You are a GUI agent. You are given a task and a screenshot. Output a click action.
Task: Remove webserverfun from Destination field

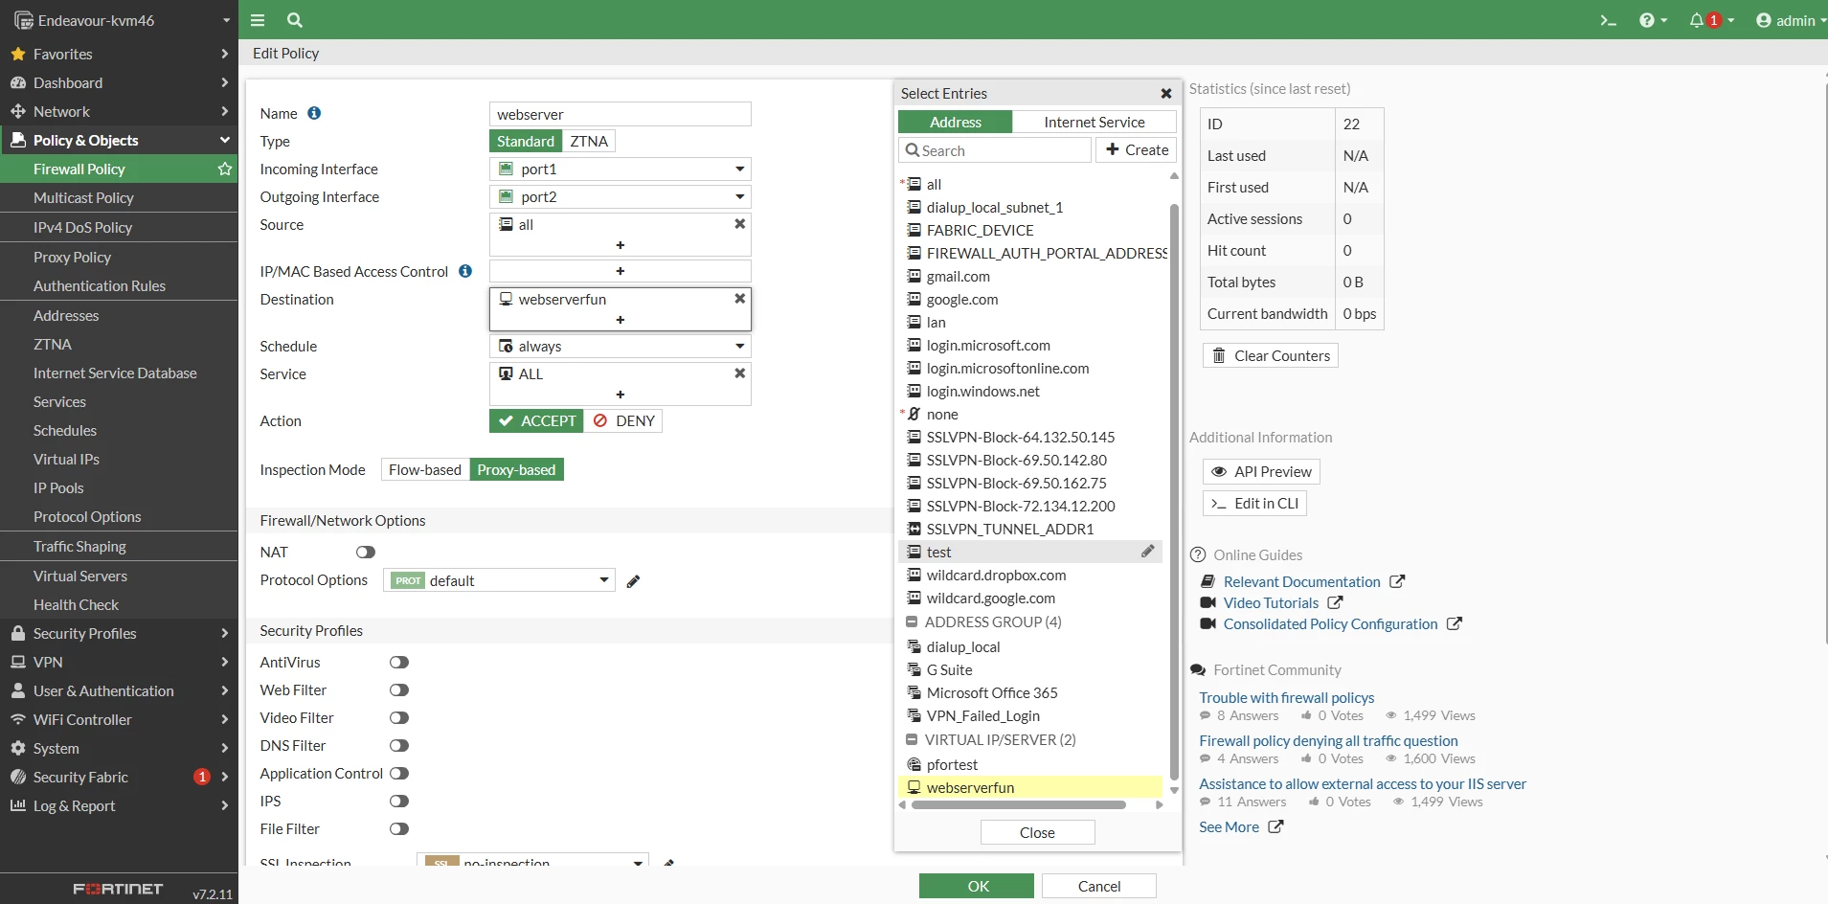739,299
